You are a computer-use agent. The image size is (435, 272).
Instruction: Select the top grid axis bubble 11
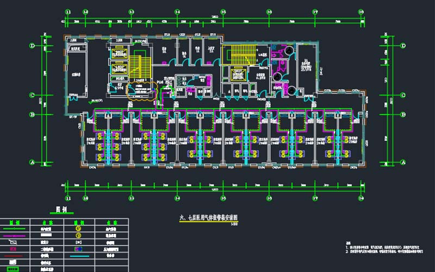tap(68, 11)
